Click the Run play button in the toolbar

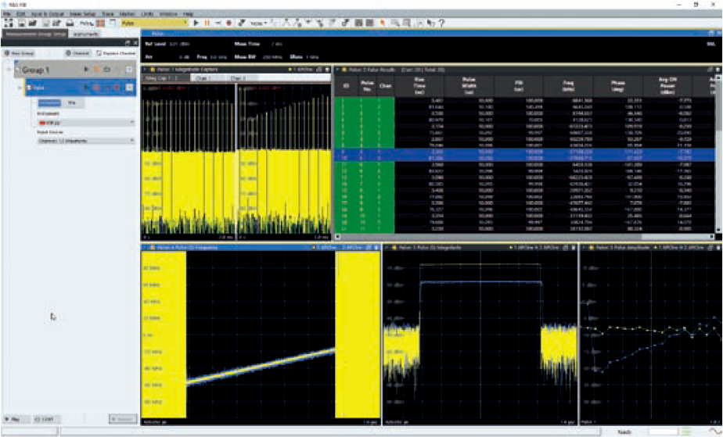click(196, 24)
